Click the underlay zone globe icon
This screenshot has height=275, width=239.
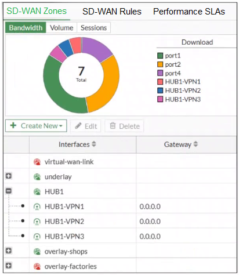coord(37,177)
